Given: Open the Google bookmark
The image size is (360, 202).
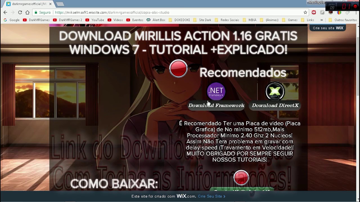Looking at the screenshot, I should coord(12,20).
